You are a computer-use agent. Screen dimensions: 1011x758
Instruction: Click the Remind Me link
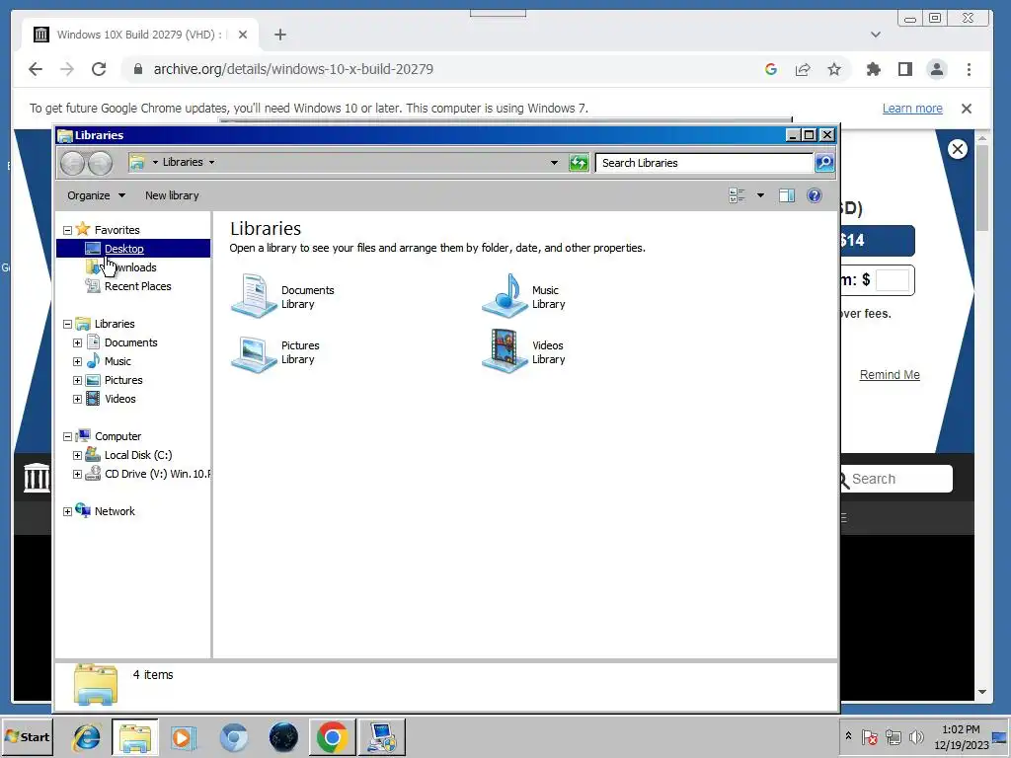pyautogui.click(x=890, y=374)
